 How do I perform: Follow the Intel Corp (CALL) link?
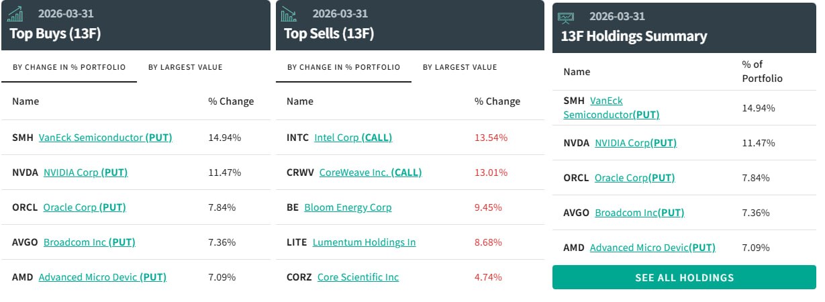[353, 138]
